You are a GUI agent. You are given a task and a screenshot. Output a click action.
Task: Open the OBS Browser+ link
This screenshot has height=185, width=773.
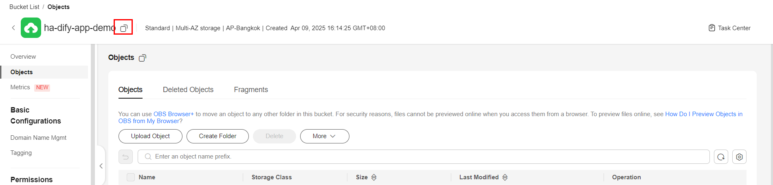[x=173, y=114]
